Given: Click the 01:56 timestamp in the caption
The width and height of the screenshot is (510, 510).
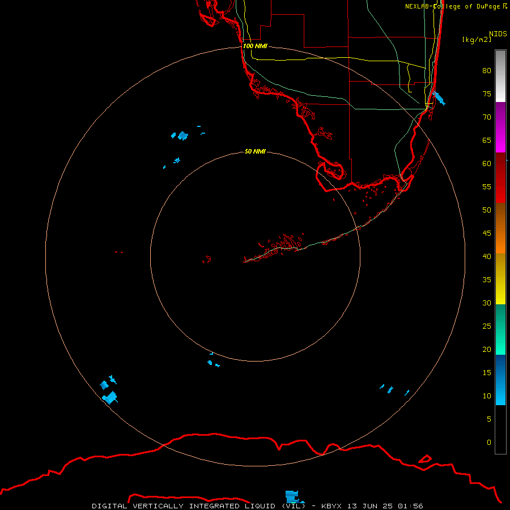Looking at the screenshot, I should click(x=410, y=506).
